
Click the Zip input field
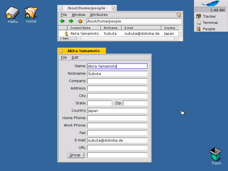pyautogui.click(x=135, y=103)
